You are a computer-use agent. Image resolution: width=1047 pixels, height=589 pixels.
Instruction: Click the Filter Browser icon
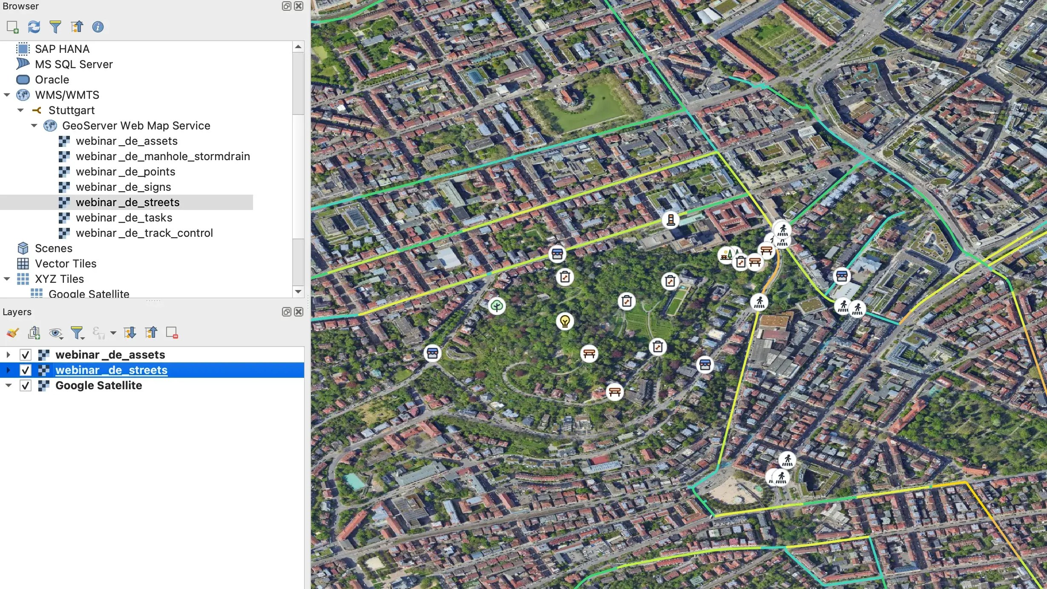tap(55, 27)
